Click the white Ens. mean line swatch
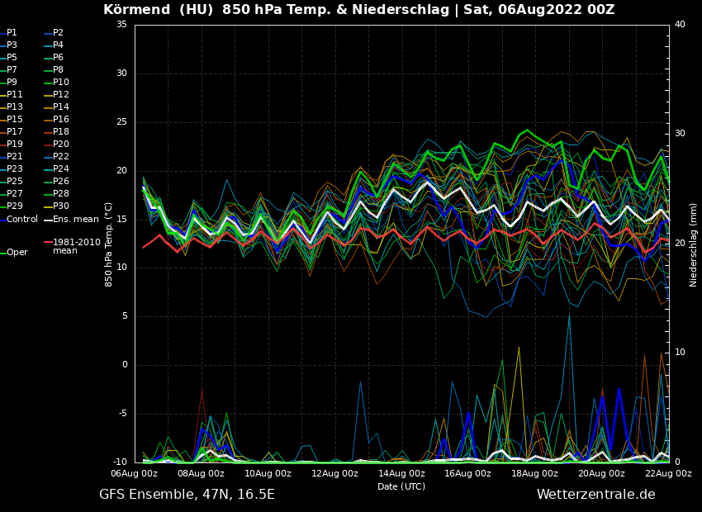 point(48,220)
